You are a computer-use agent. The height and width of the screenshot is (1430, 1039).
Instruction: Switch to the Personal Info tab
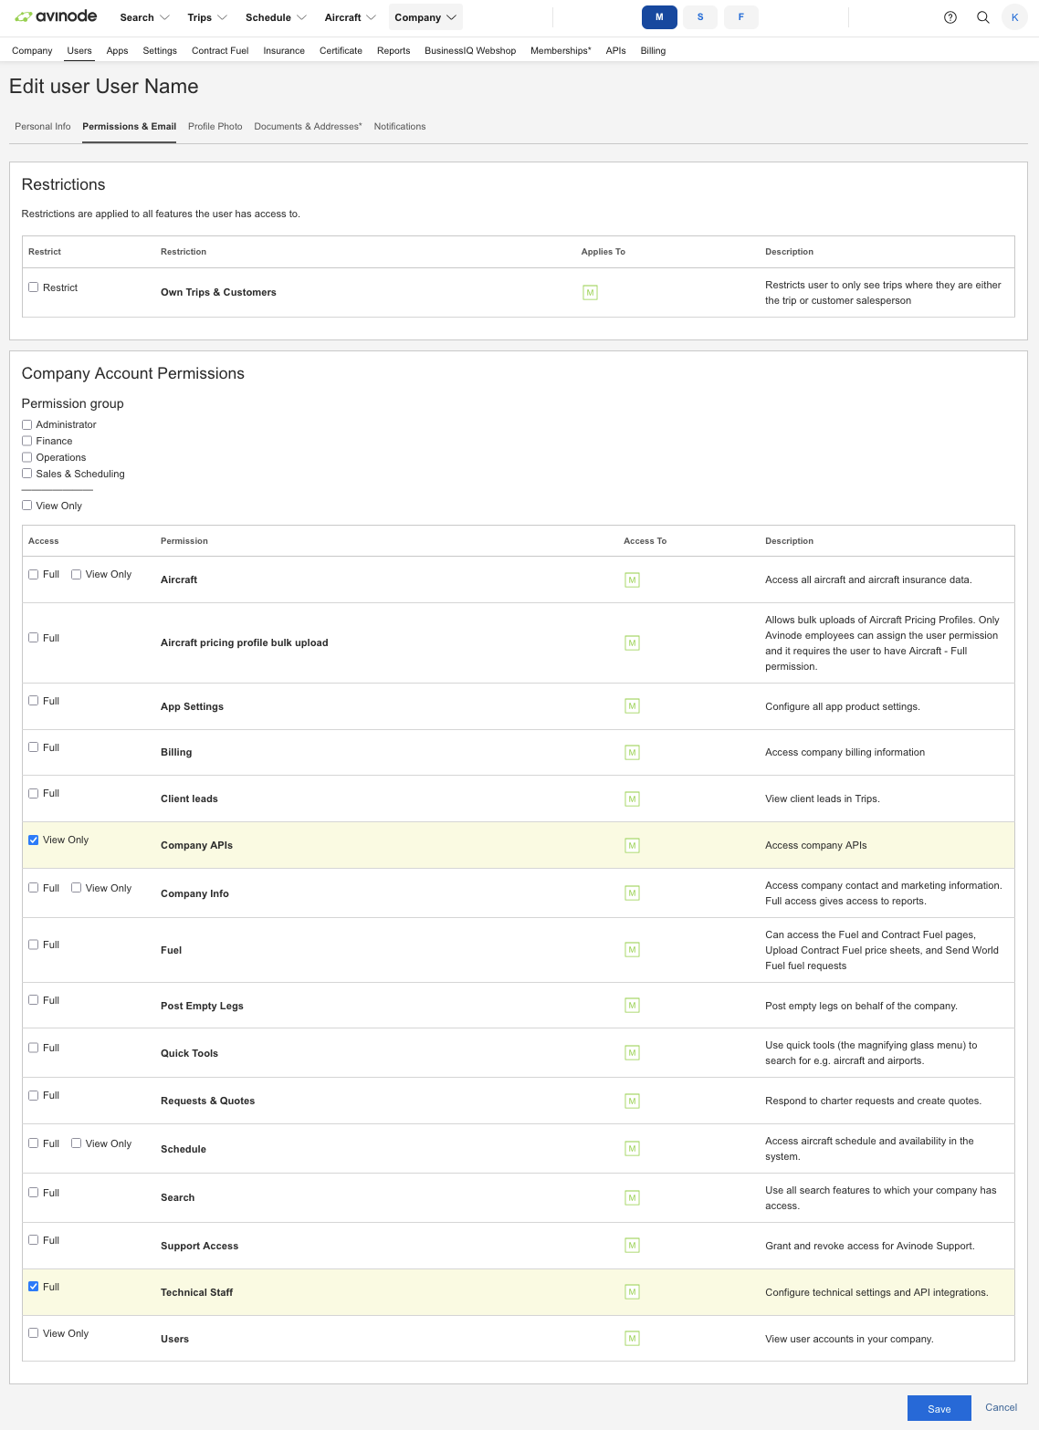[42, 127]
